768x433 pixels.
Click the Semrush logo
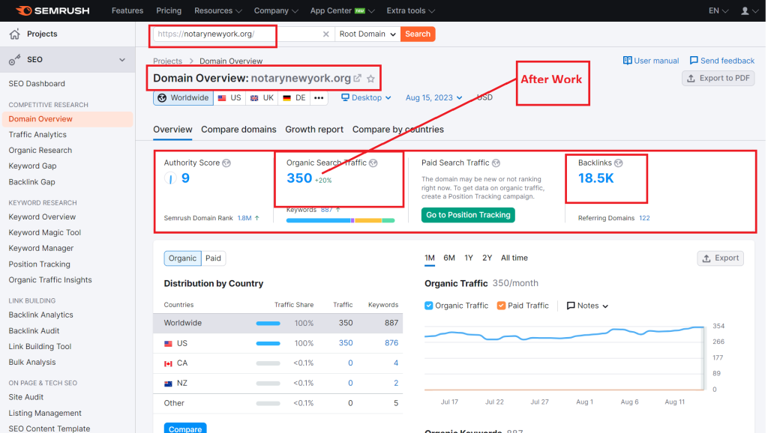[x=52, y=10]
